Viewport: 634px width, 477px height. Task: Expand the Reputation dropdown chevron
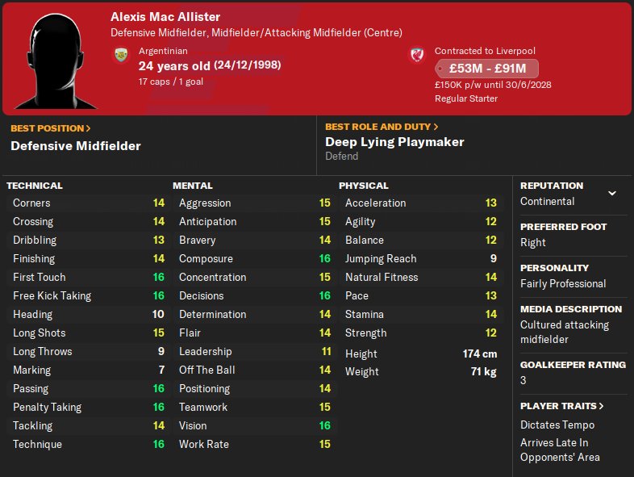tap(611, 194)
